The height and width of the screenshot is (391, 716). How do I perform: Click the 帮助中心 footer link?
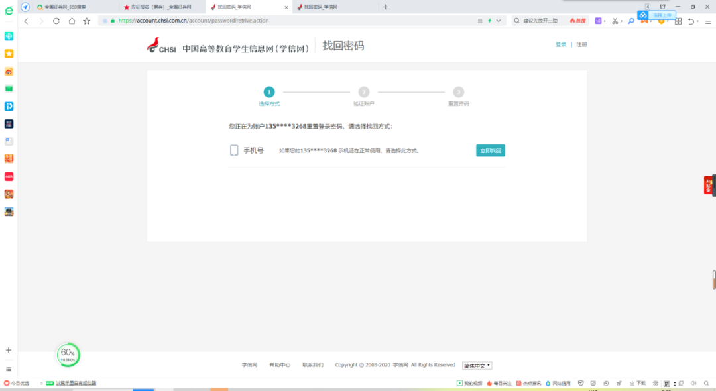click(280, 365)
